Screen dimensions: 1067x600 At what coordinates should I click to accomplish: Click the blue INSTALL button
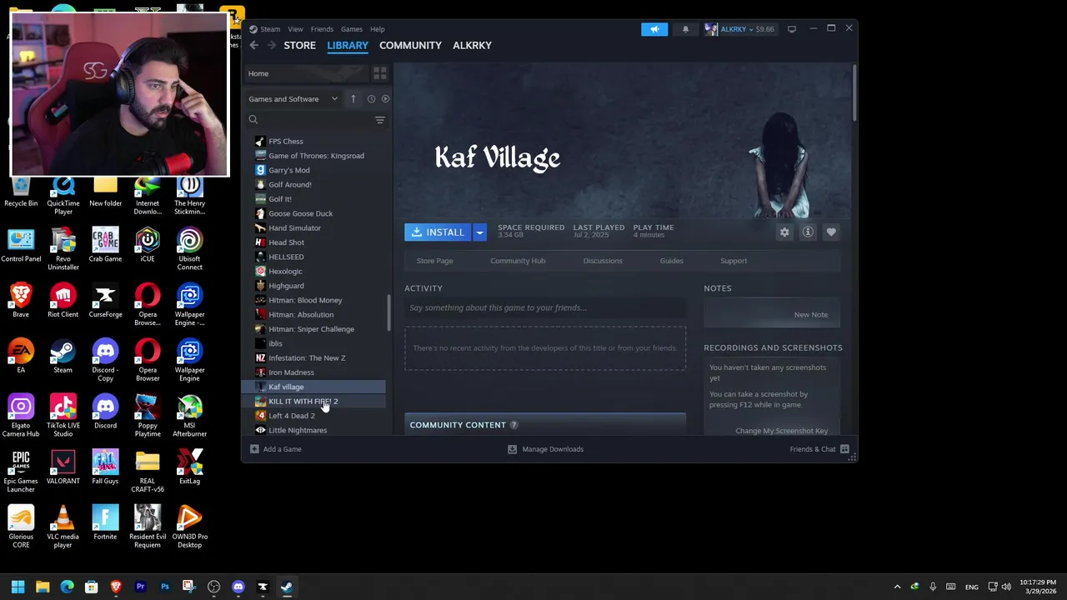click(x=438, y=232)
